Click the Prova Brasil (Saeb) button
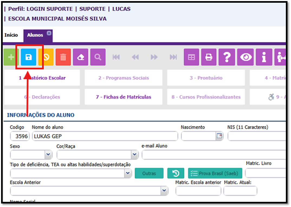Image resolution: width=291 pixels, height=207 pixels. (x=215, y=173)
